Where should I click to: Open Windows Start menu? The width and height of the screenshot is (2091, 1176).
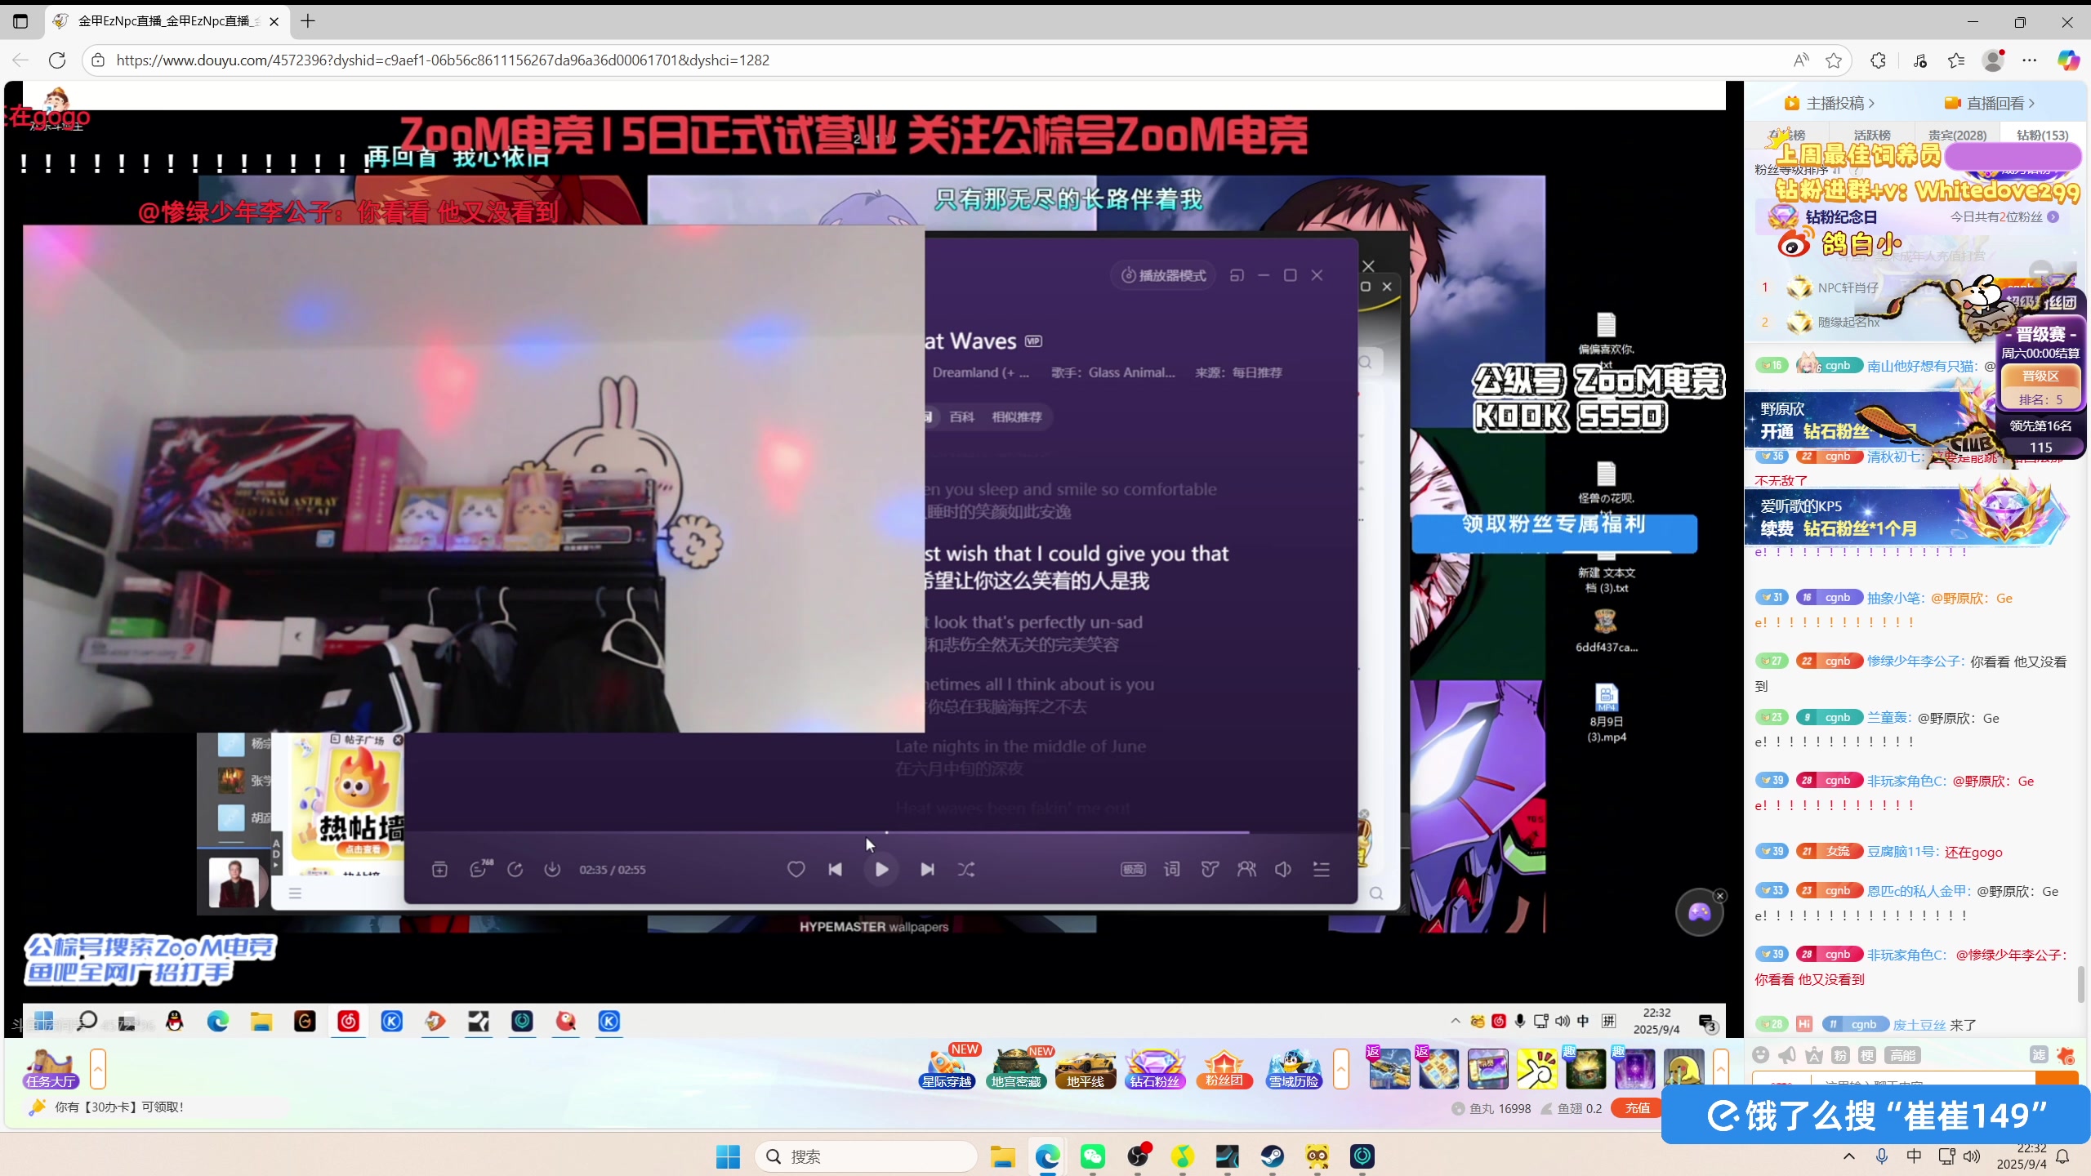pos(728,1156)
